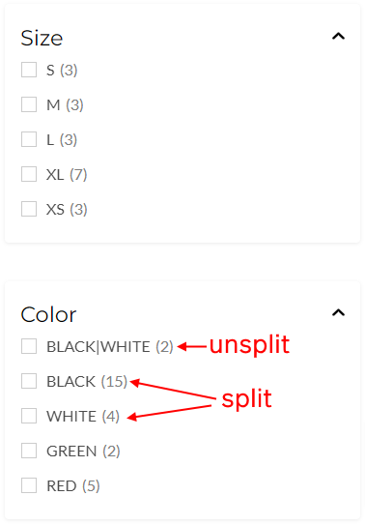365x525 pixels.
Task: Tick the XS size checkbox
Action: [29, 209]
